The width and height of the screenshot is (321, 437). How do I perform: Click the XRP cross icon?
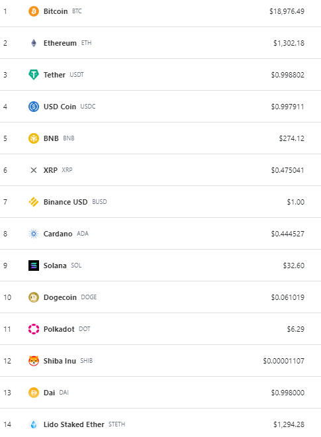[34, 170]
